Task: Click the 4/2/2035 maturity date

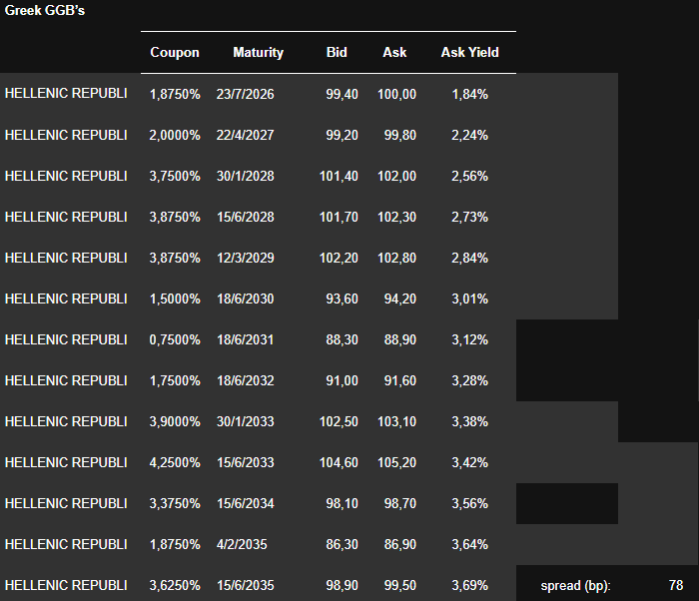Action: pos(241,544)
